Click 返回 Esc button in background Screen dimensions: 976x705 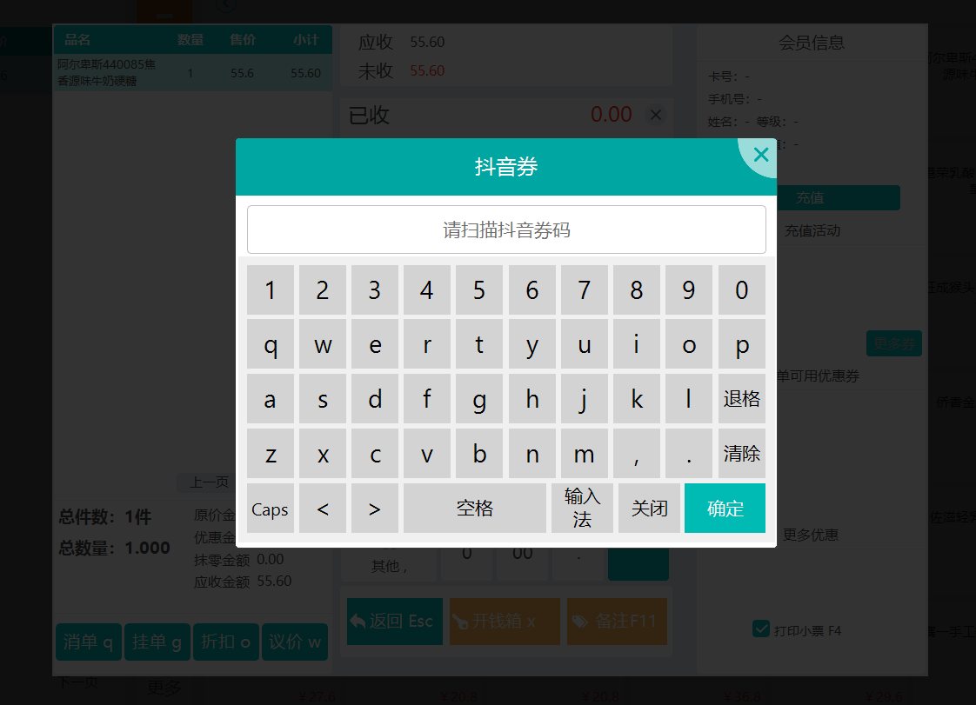[395, 621]
